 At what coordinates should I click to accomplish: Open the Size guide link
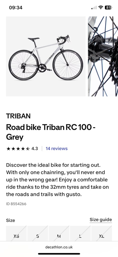pyautogui.click(x=101, y=220)
